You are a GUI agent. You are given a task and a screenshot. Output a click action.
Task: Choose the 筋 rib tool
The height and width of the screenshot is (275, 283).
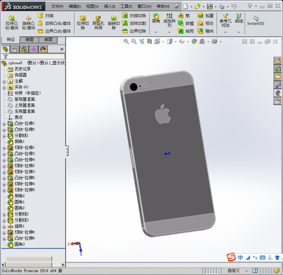pos(184,16)
